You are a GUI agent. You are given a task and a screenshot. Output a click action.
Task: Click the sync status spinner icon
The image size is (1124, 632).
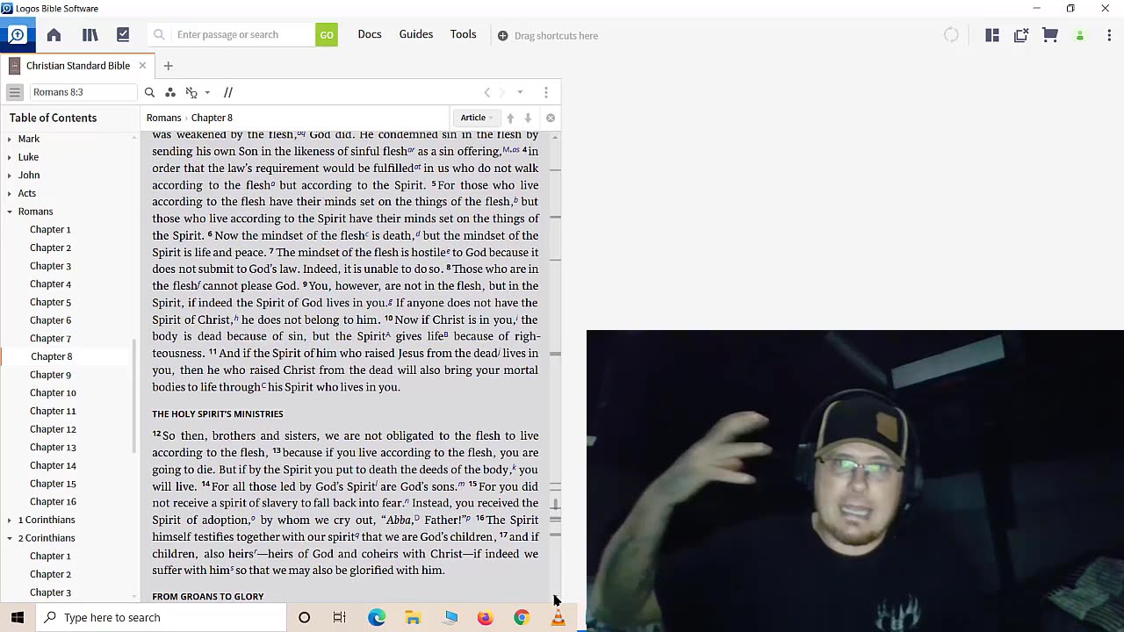pos(951,35)
